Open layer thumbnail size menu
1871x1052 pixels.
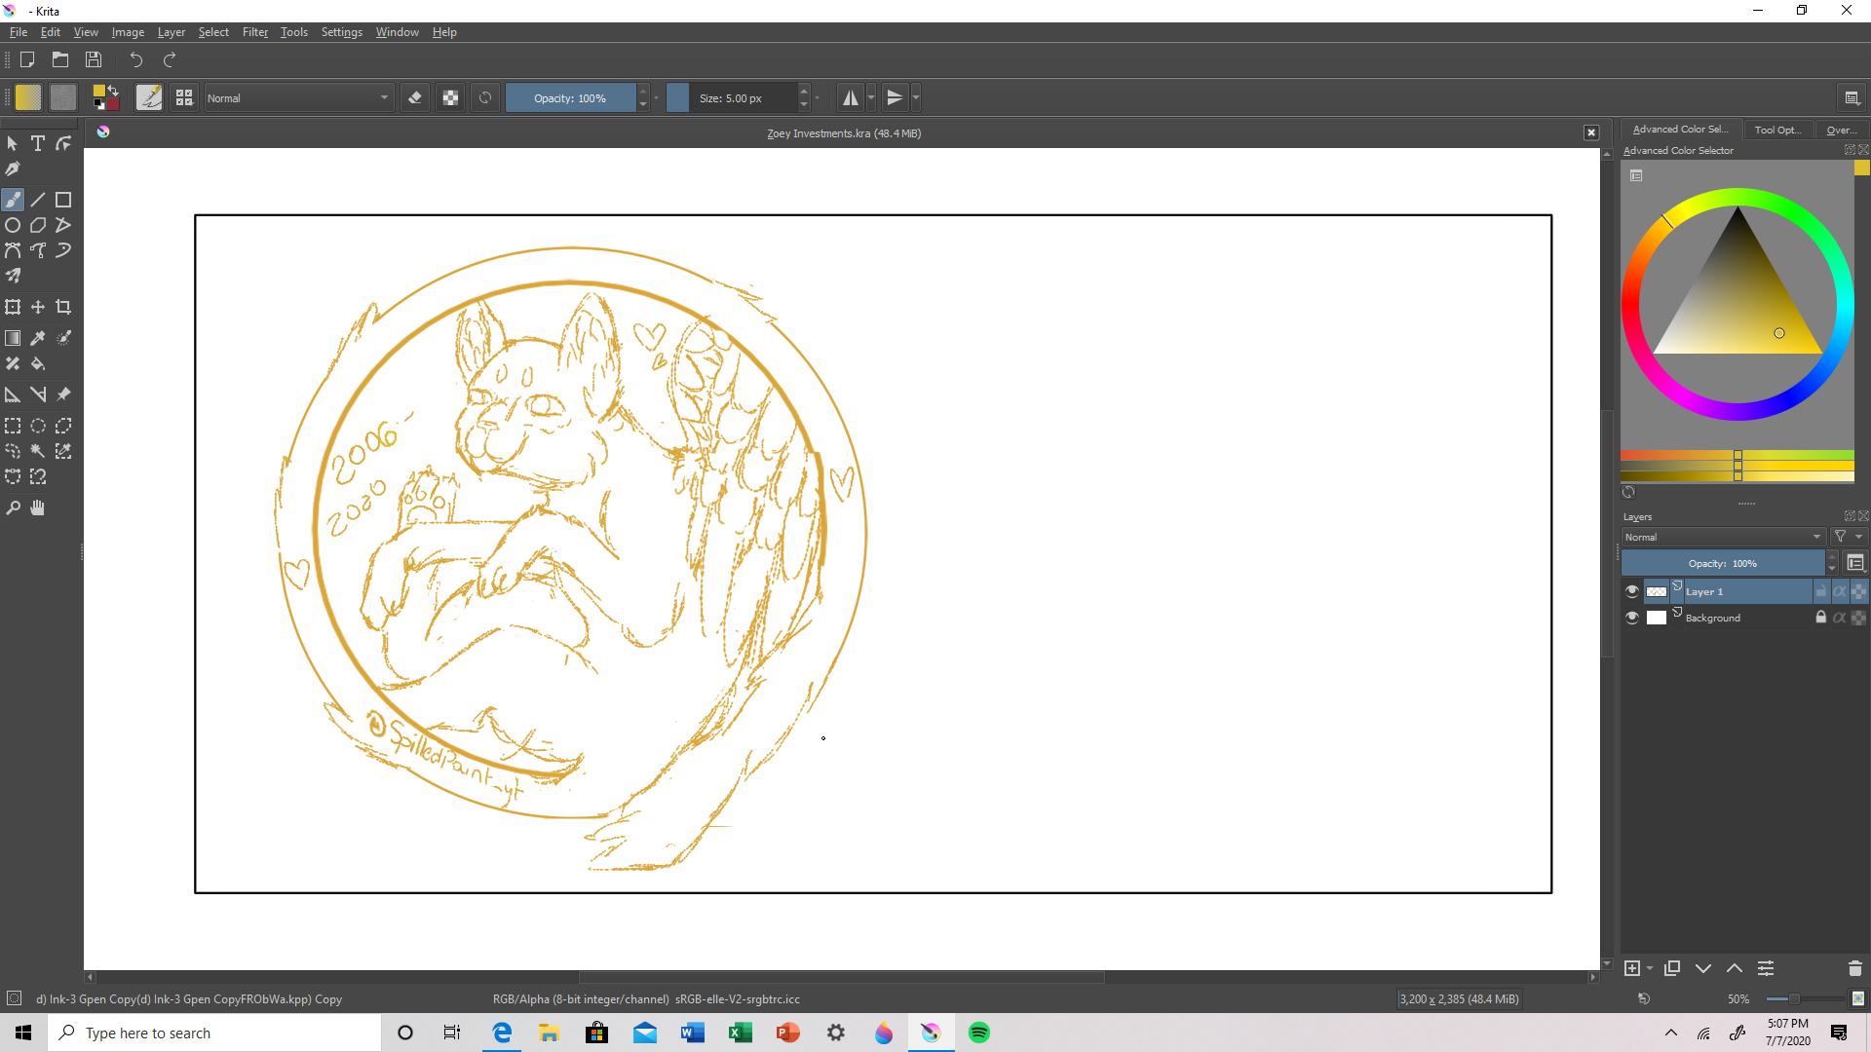(x=1855, y=563)
